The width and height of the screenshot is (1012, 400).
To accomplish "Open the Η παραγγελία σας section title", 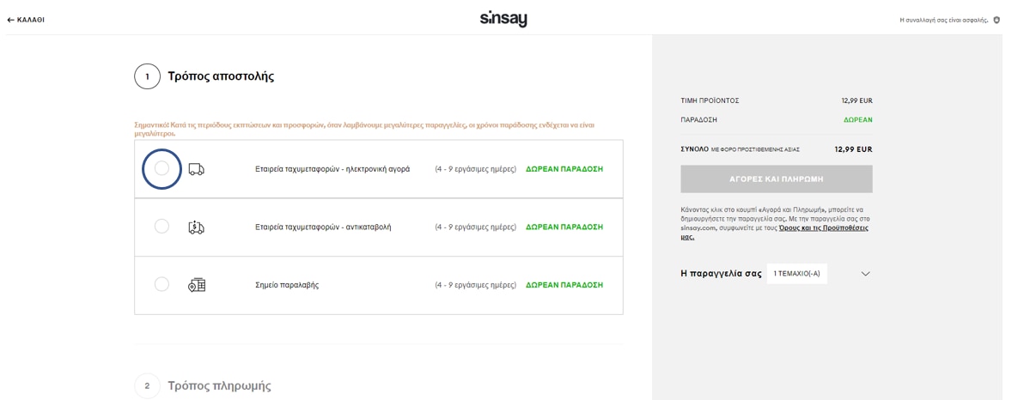I will pyautogui.click(x=721, y=274).
